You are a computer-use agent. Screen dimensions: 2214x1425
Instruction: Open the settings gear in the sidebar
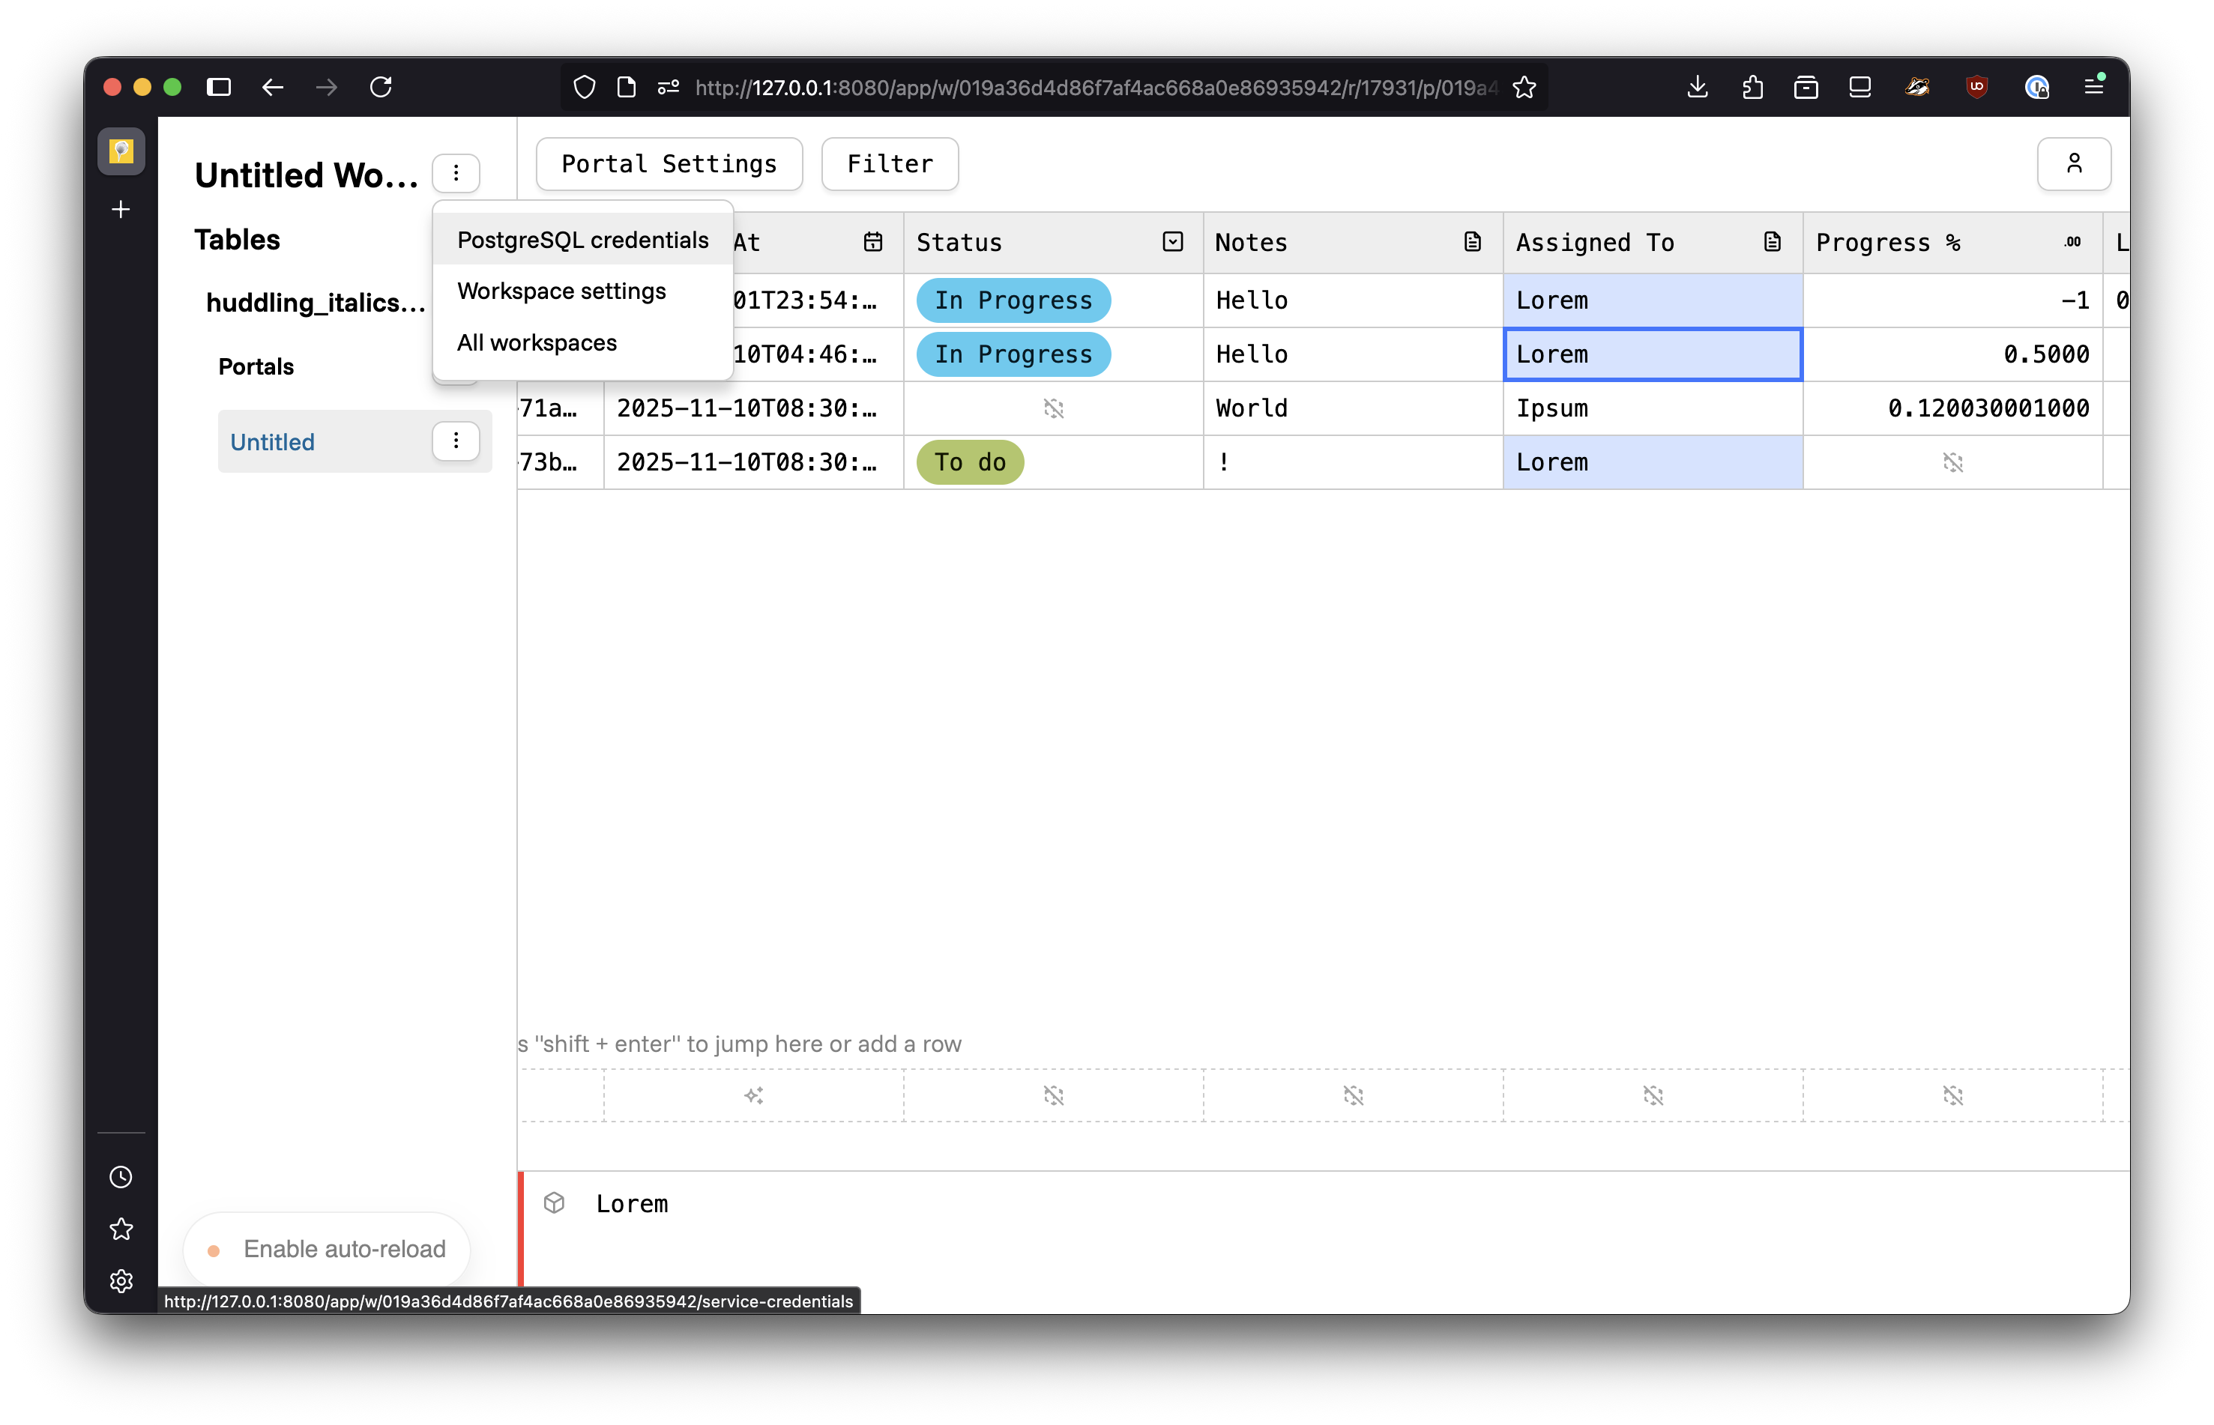coord(121,1280)
